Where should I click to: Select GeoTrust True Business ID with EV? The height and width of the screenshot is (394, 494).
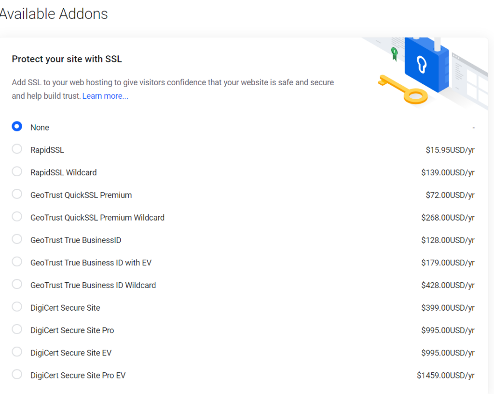pos(17,262)
